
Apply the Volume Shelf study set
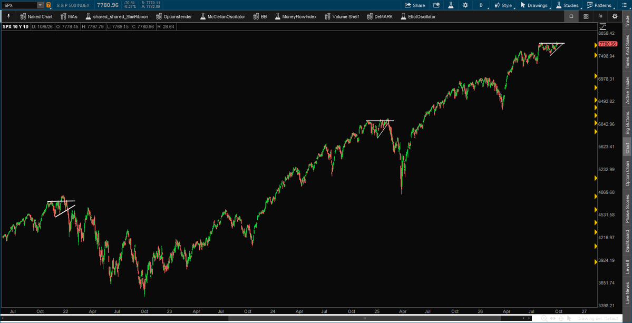[342, 16]
